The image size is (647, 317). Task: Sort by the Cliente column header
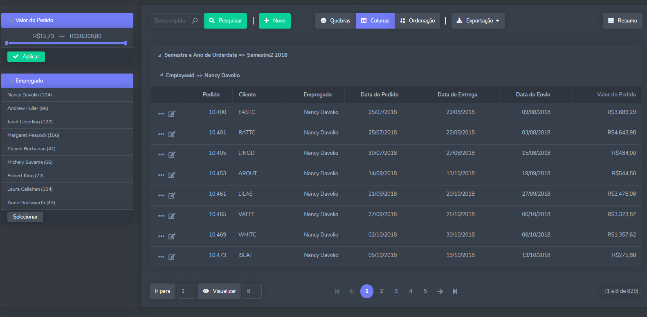(247, 95)
